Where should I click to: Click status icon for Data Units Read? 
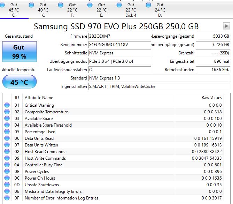click(x=7, y=138)
